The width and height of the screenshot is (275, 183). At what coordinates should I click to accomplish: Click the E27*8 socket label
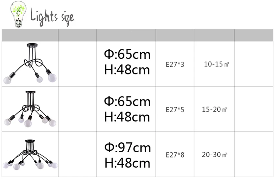click(175, 155)
